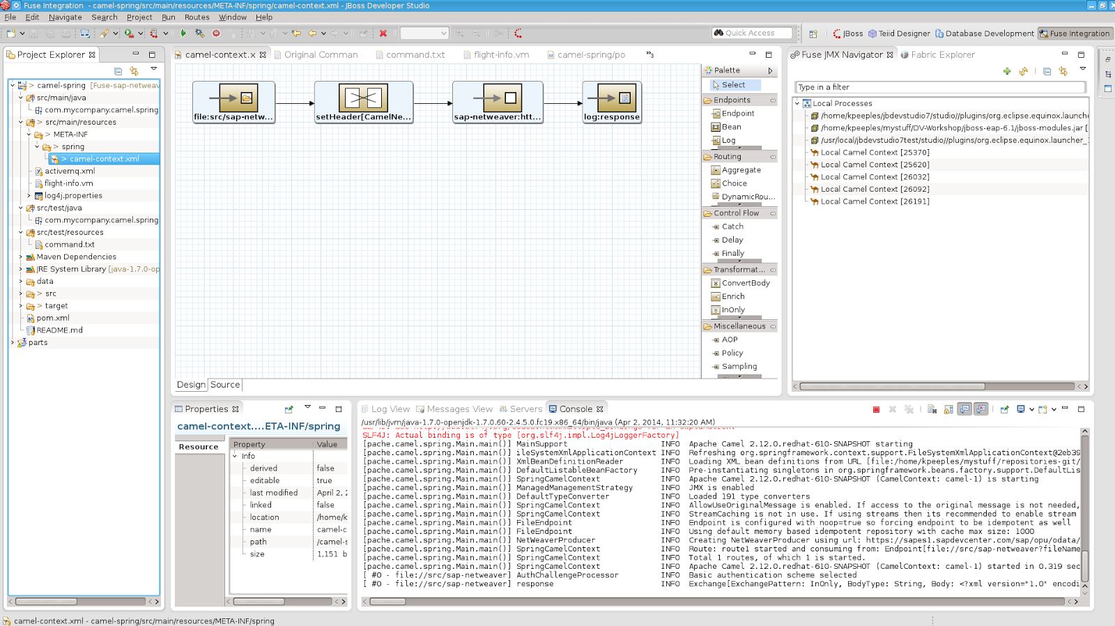Select the setHeader node in route diagram
The image size is (1115, 626).
[x=363, y=102]
